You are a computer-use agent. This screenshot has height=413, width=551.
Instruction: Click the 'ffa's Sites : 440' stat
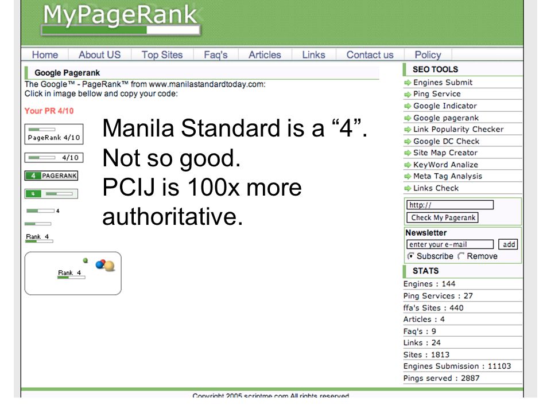coord(433,307)
